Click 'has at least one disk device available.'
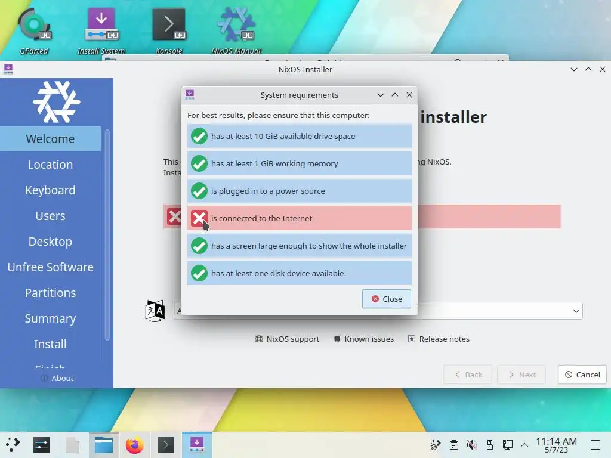Image resolution: width=611 pixels, height=458 pixels. pyautogui.click(x=278, y=273)
